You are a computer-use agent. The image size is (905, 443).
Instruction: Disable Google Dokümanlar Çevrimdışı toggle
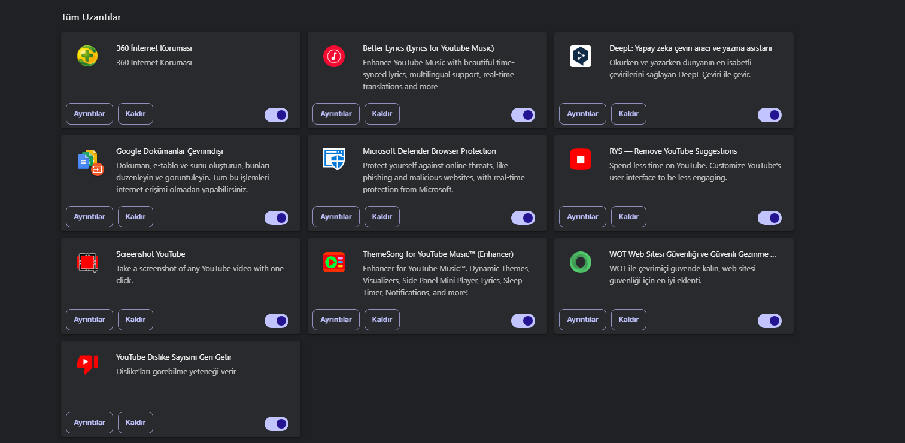[277, 218]
